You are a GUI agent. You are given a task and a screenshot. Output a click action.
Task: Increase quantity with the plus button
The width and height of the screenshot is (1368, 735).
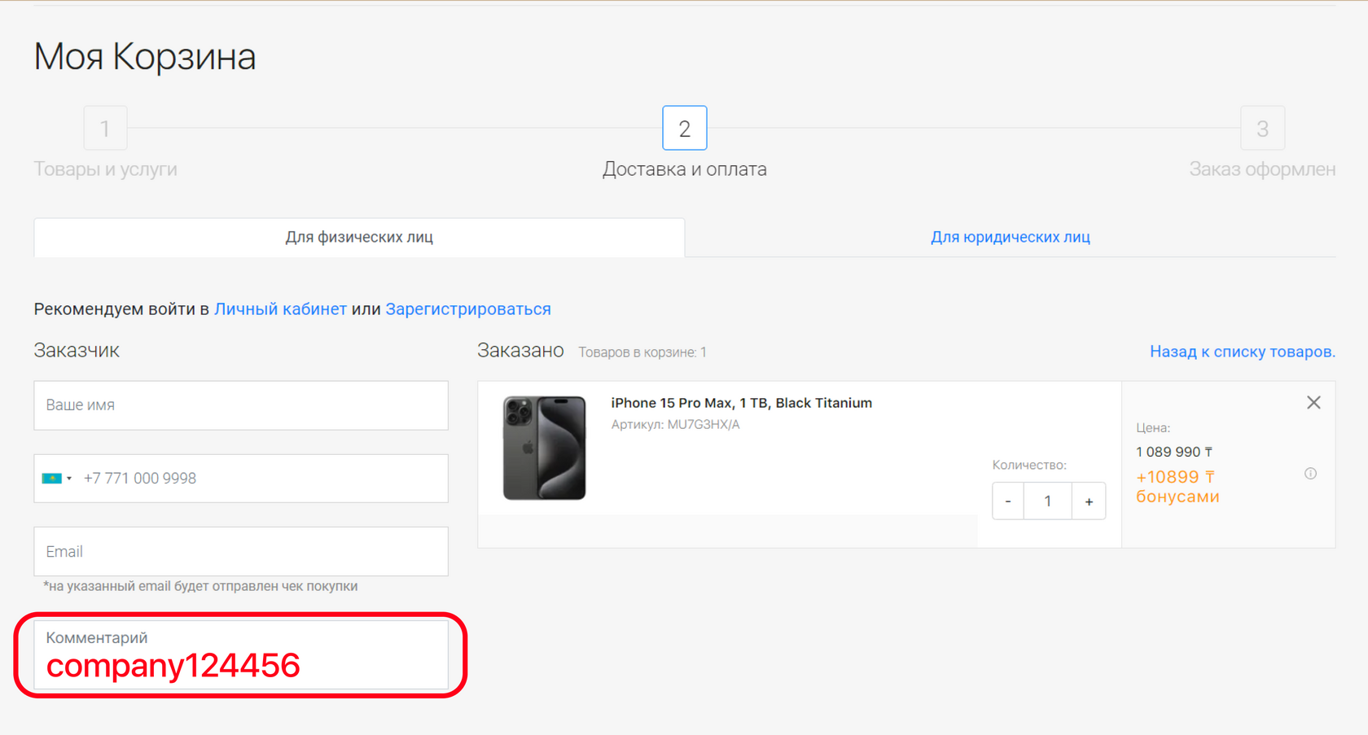pyautogui.click(x=1089, y=501)
